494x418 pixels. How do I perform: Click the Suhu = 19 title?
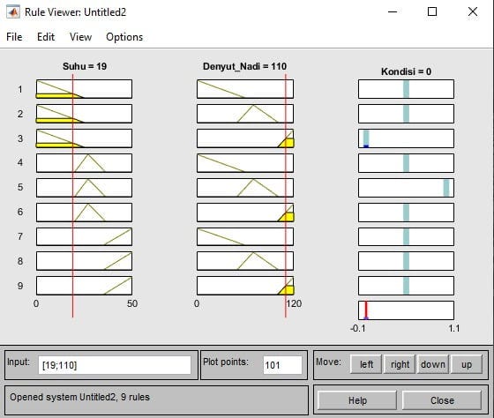[85, 66]
